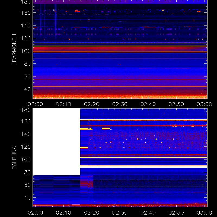Click the 02:50 time label under LEARMONTH plot
Screen dimensions: 217x217
tap(176, 104)
